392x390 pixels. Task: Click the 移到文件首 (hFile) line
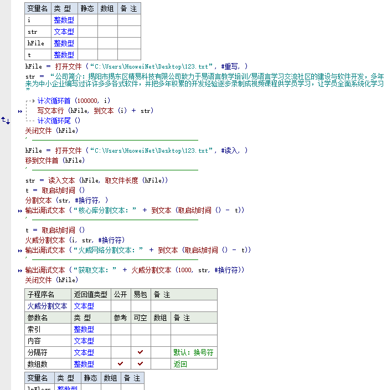click(55, 160)
